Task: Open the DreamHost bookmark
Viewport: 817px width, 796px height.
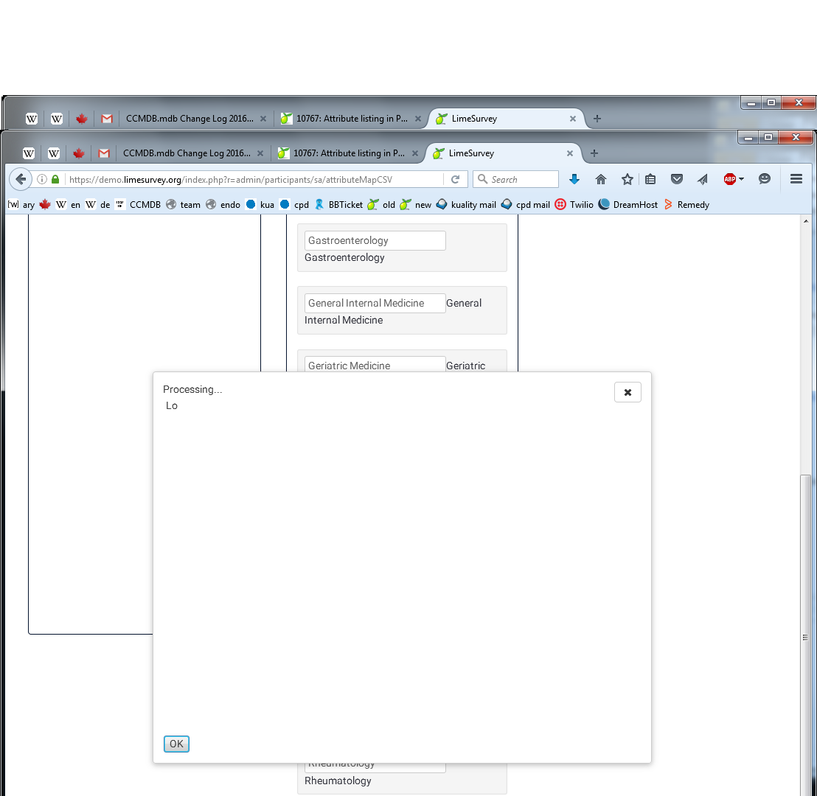Action: [x=628, y=205]
